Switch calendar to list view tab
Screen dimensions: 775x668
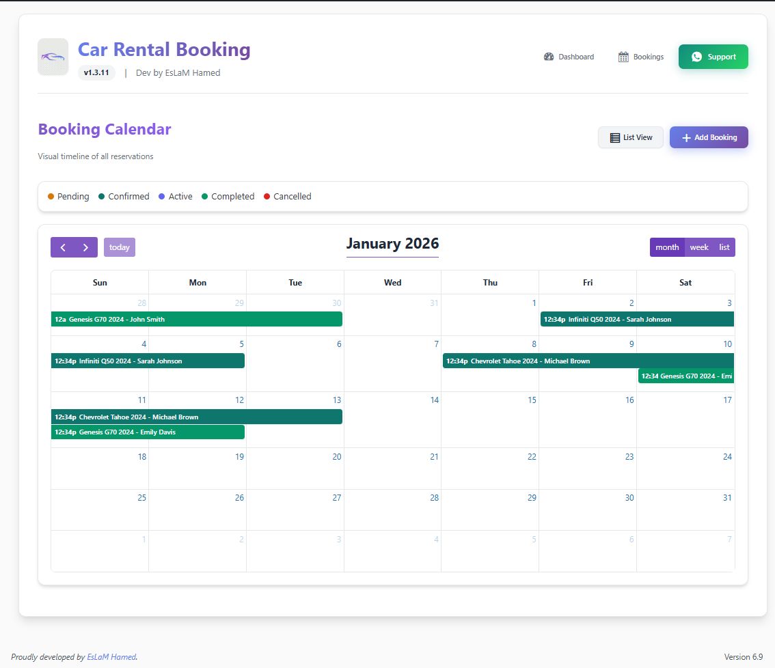pyautogui.click(x=724, y=247)
